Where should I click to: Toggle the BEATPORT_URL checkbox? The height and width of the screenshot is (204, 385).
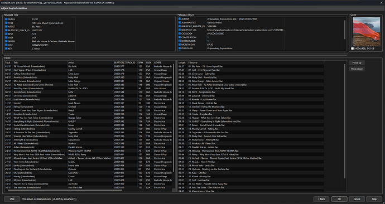point(180,30)
